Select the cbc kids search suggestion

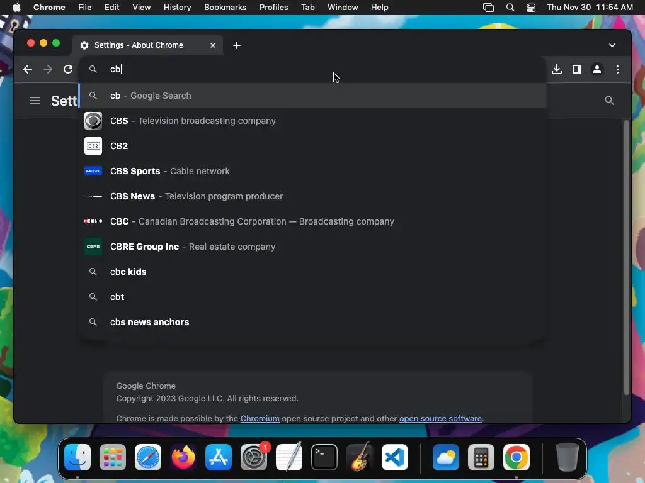coord(312,272)
